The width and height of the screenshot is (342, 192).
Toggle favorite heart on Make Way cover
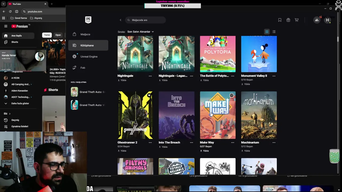[232, 95]
